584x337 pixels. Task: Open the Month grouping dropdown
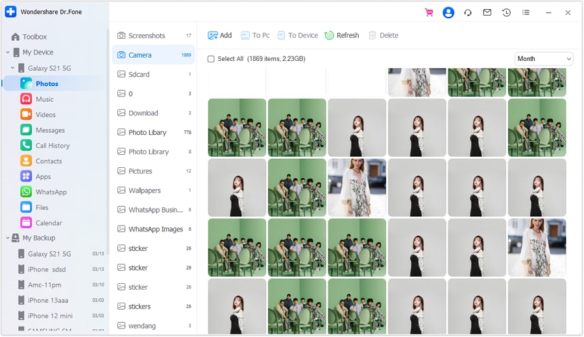click(x=544, y=59)
